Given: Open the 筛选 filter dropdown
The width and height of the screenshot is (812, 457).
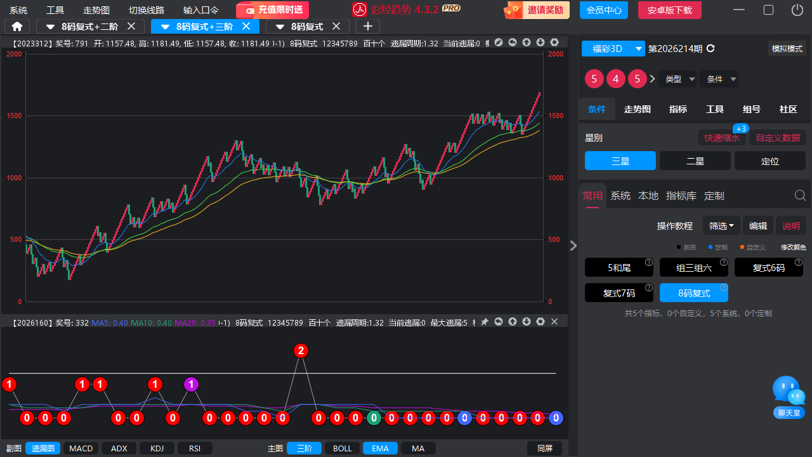Looking at the screenshot, I should pos(721,226).
